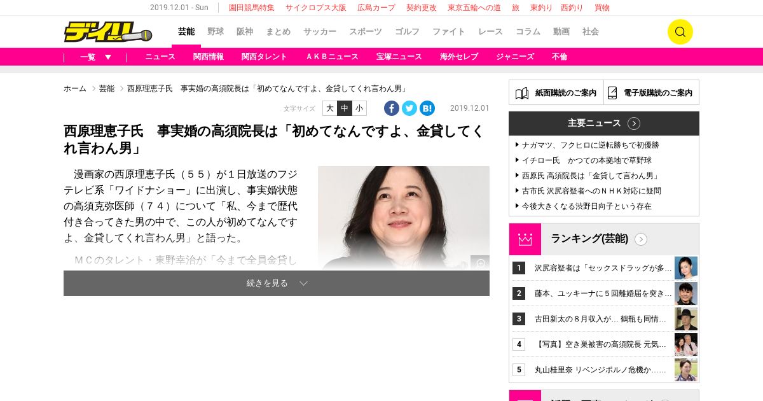
Task: Open the 動画 nav tab
Action: (x=561, y=32)
